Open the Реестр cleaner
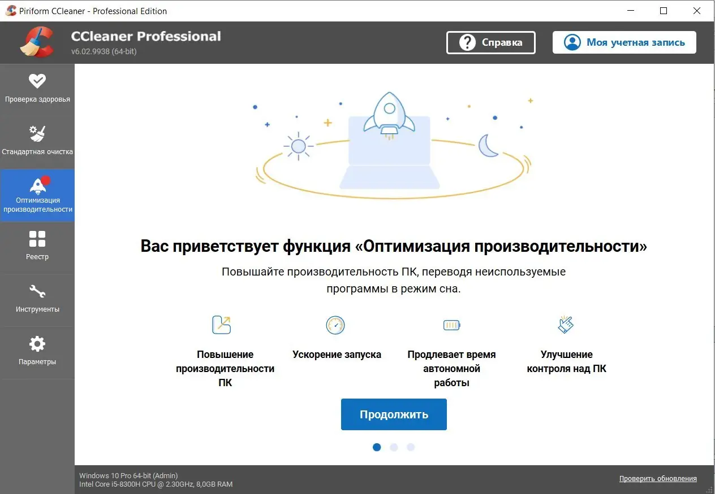This screenshot has height=494, width=715. click(37, 247)
